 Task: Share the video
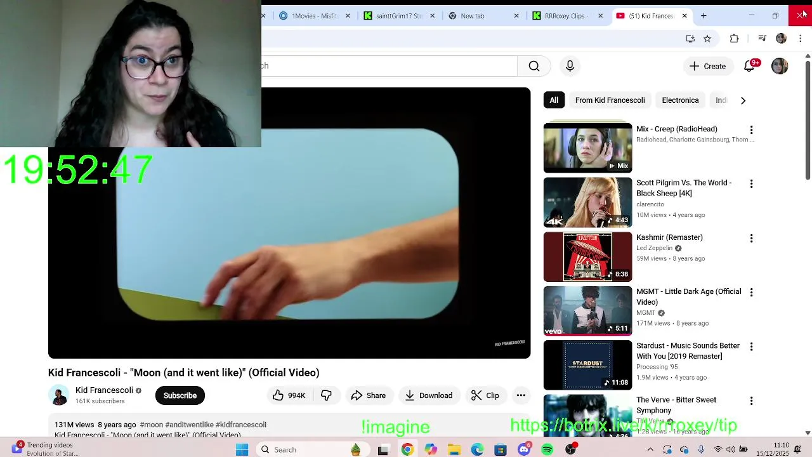point(368,395)
